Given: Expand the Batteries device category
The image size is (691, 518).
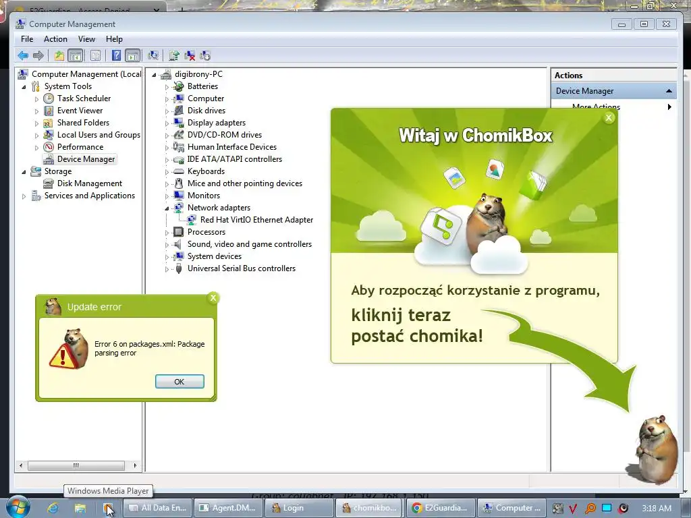Looking at the screenshot, I should click(x=167, y=87).
